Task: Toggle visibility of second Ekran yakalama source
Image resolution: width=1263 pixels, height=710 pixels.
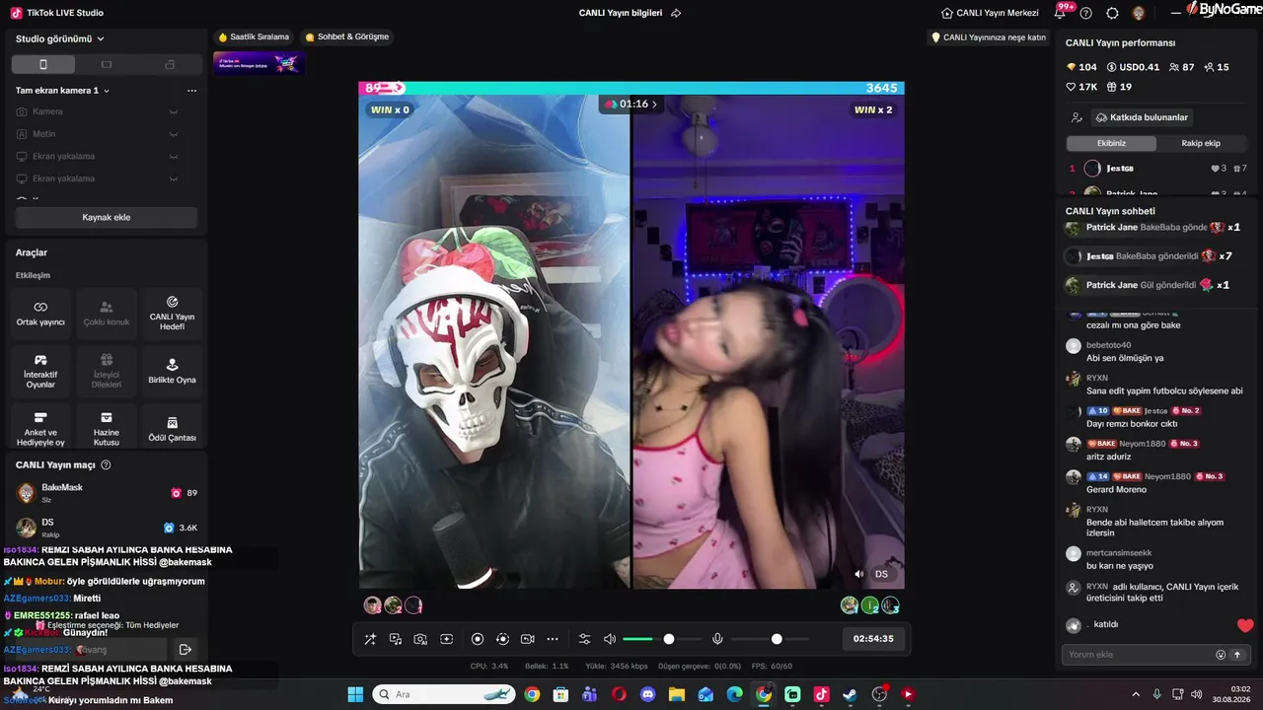Action: [173, 178]
